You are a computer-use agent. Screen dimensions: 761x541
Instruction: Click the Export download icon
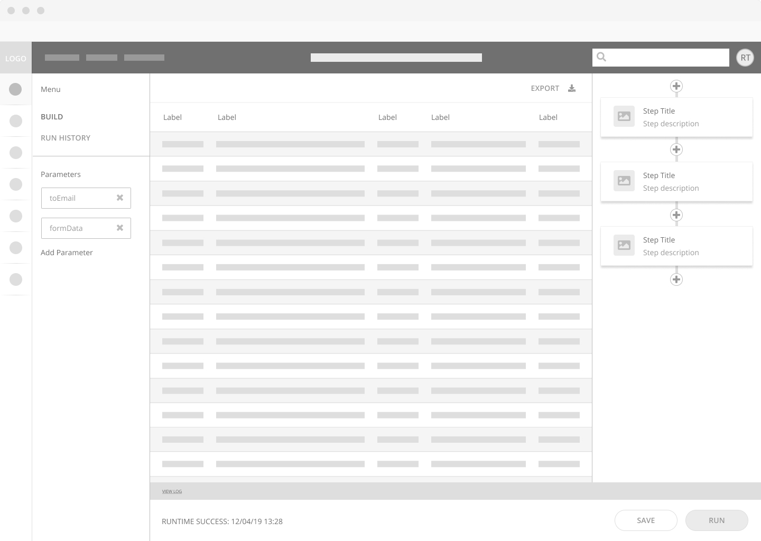572,88
